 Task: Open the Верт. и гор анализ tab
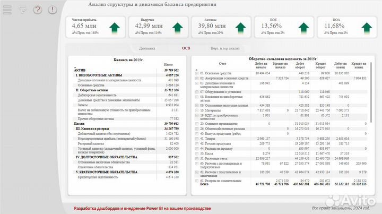click(225, 48)
